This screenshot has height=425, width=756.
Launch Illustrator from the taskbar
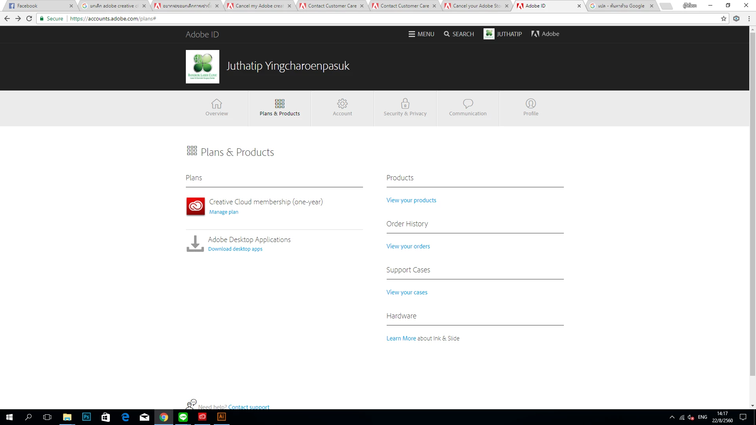221,417
